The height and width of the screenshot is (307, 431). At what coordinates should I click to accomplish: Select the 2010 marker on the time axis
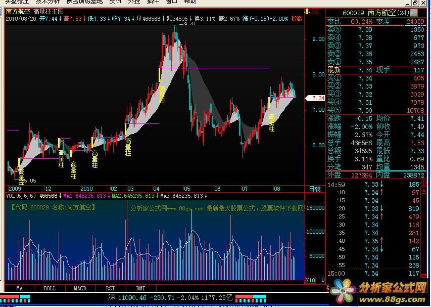tap(86, 189)
